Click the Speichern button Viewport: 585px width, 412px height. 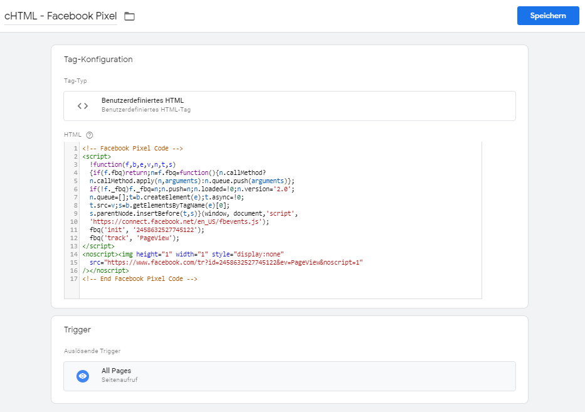click(547, 16)
